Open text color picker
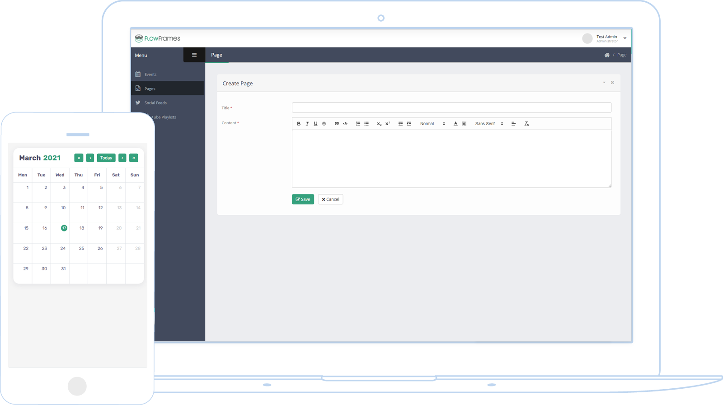 [x=455, y=124]
